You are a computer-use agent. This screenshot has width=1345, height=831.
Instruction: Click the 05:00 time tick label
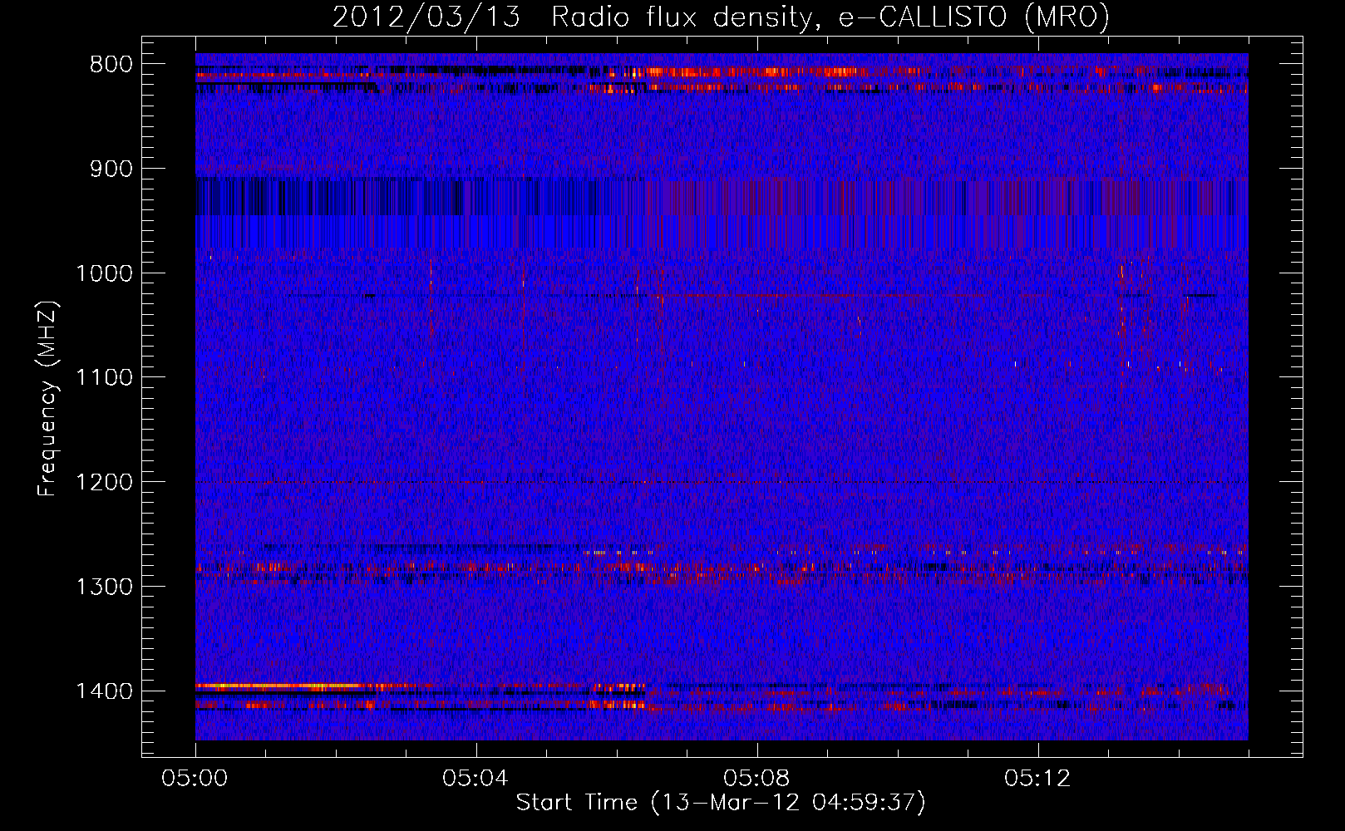click(x=195, y=779)
